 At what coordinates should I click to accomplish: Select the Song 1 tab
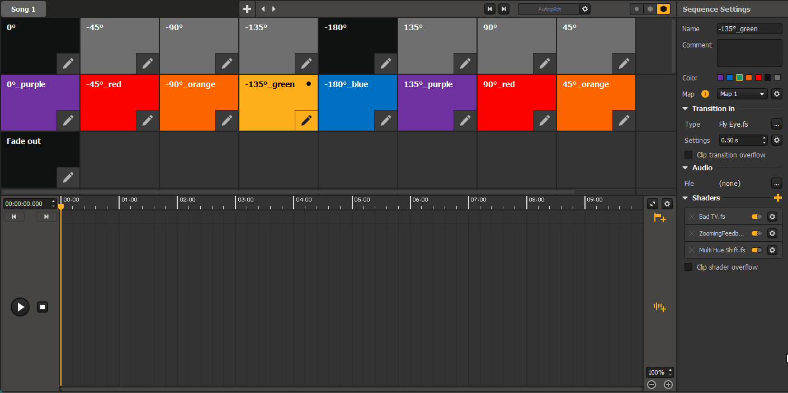tap(23, 9)
